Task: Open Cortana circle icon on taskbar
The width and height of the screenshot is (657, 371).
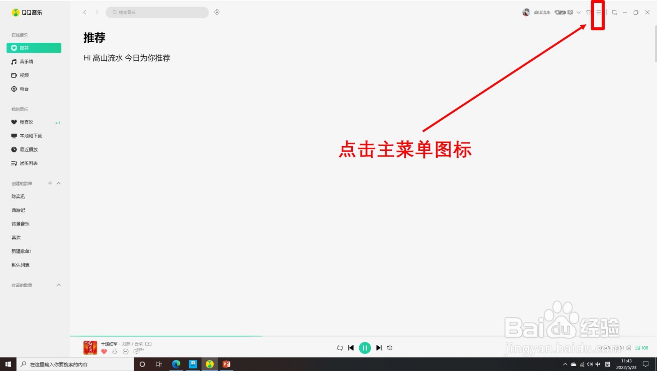Action: click(x=142, y=364)
